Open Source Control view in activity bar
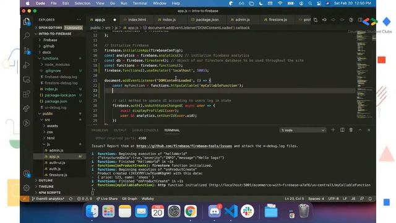The height and width of the screenshot is (223, 396). (27, 51)
